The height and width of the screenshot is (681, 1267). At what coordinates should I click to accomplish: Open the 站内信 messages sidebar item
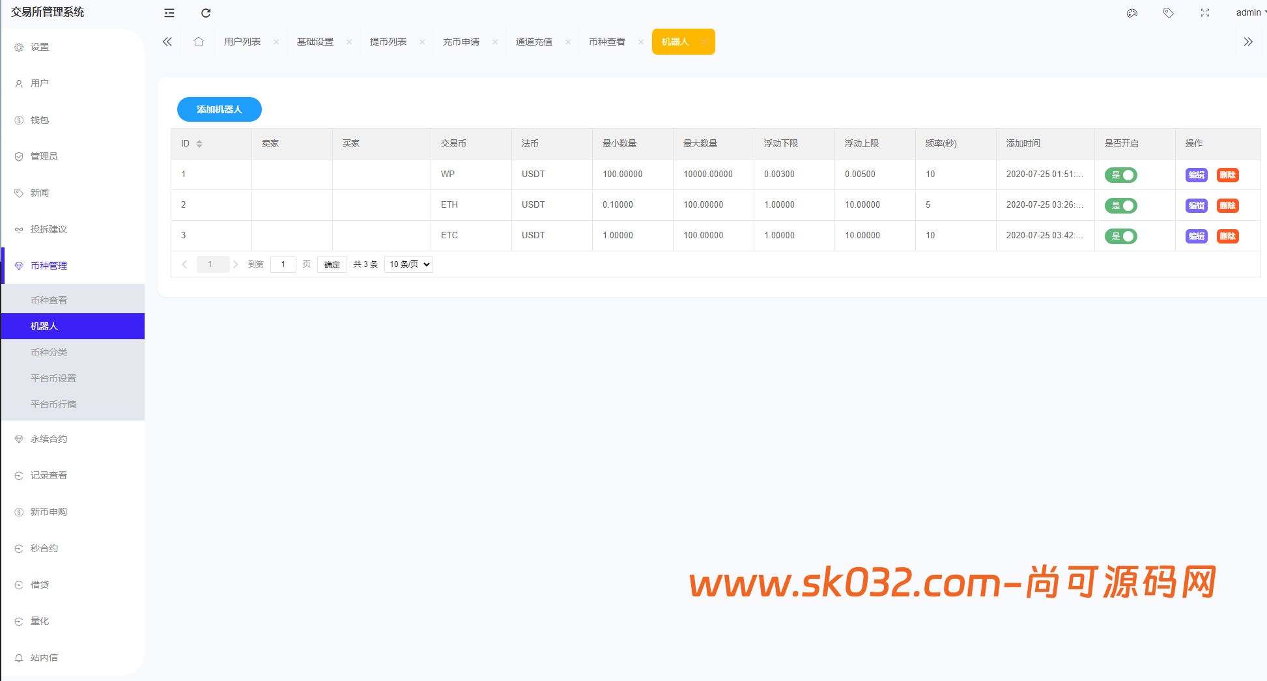click(44, 657)
